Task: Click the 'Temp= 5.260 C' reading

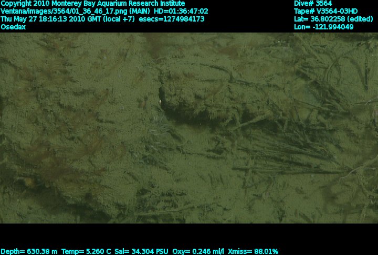Action: pyautogui.click(x=86, y=251)
